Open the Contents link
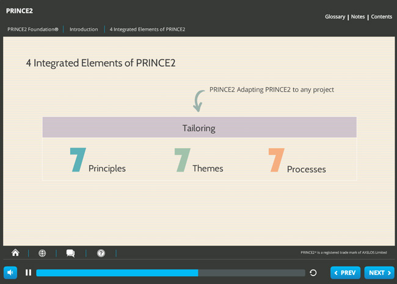 coord(382,16)
